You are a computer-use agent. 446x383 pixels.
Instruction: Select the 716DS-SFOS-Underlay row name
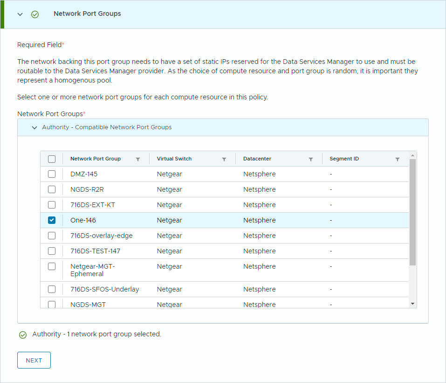click(105, 289)
